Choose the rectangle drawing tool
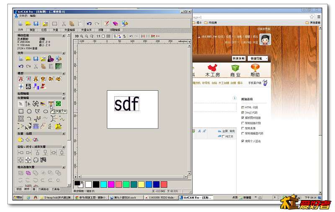335x212 pixels. pos(21,111)
